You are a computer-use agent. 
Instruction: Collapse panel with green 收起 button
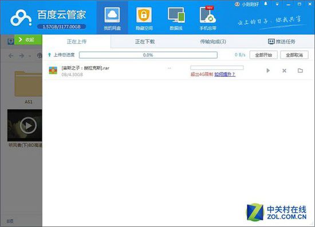click(28, 39)
